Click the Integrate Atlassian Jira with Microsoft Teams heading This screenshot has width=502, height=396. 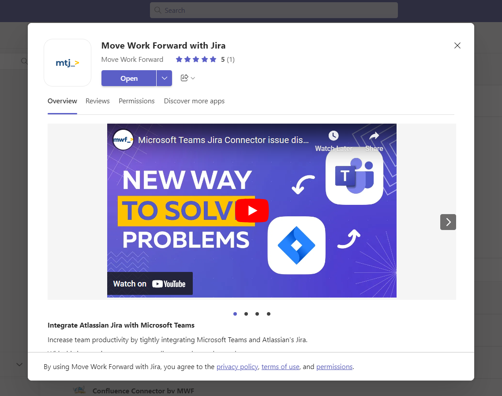(x=121, y=325)
